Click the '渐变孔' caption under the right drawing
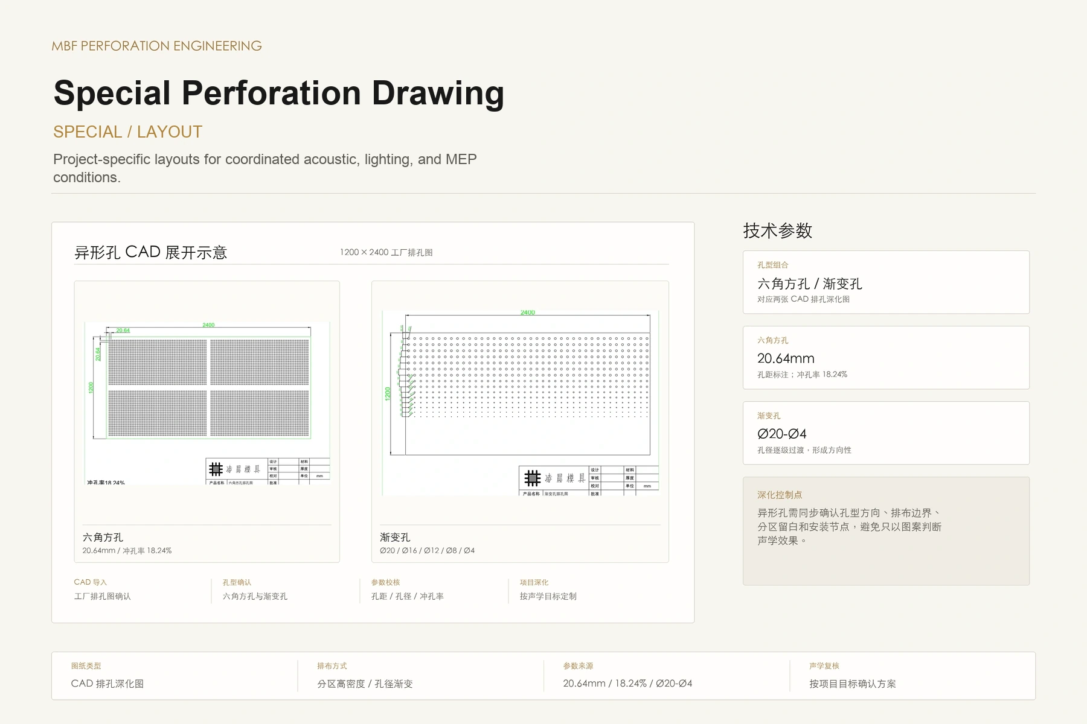This screenshot has width=1087, height=724. (x=395, y=537)
